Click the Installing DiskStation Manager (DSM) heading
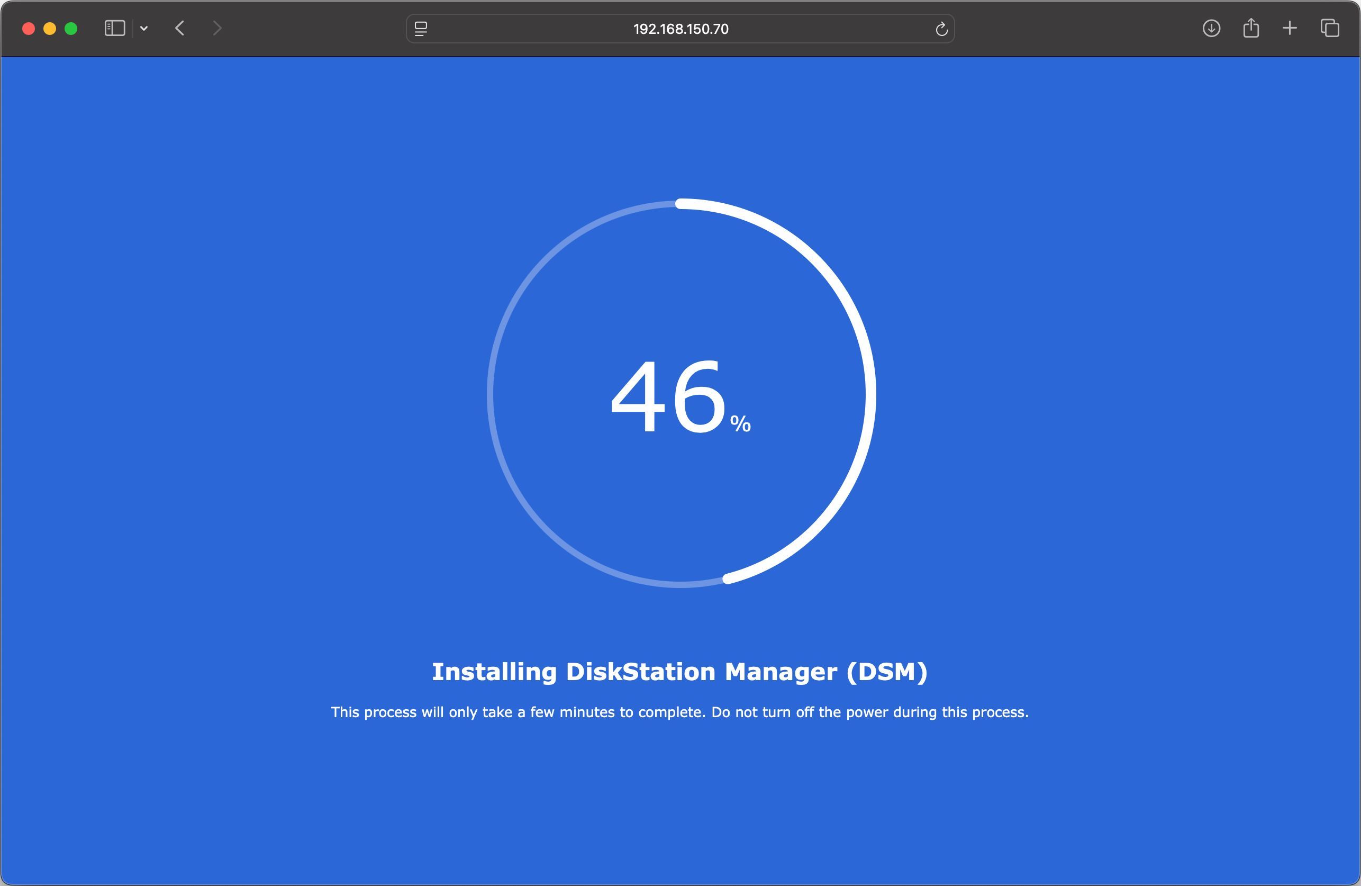The height and width of the screenshot is (886, 1361). coord(679,672)
